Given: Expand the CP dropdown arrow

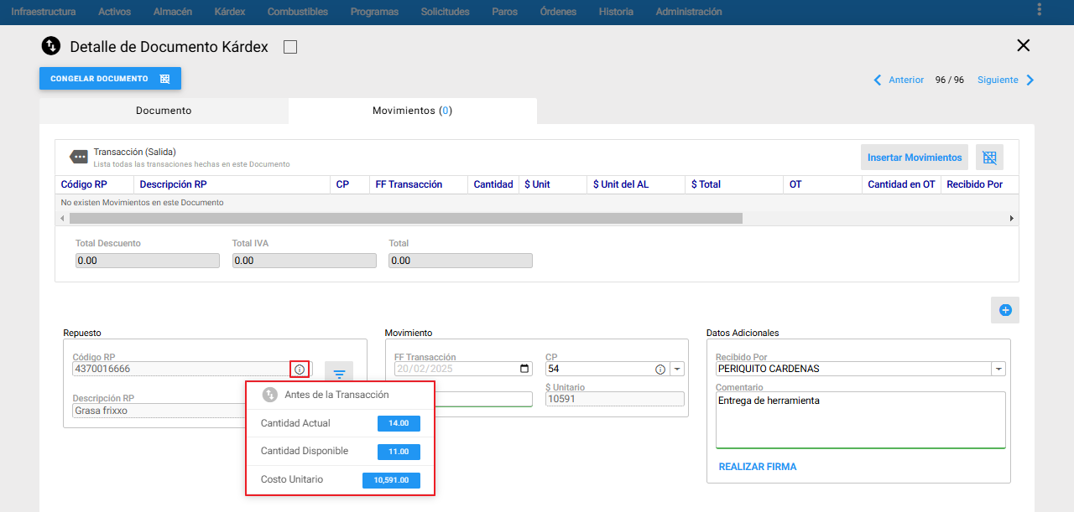Looking at the screenshot, I should coord(677,369).
